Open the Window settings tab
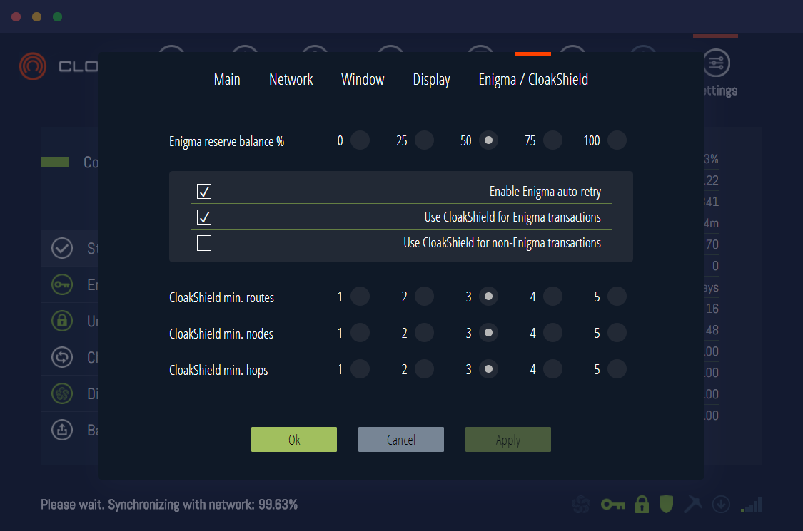Image resolution: width=803 pixels, height=531 pixels. [x=363, y=79]
